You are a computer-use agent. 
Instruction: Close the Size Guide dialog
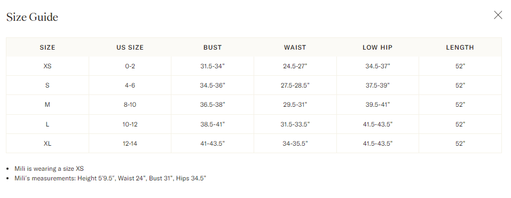pyautogui.click(x=498, y=15)
